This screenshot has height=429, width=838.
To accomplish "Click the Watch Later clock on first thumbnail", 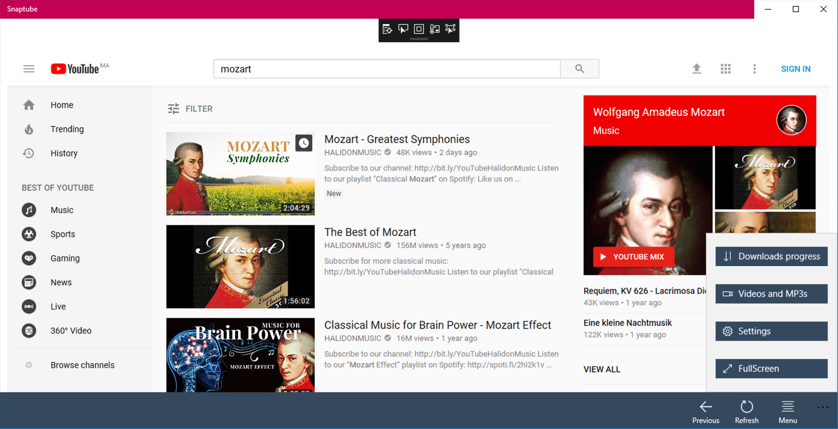I will point(304,143).
